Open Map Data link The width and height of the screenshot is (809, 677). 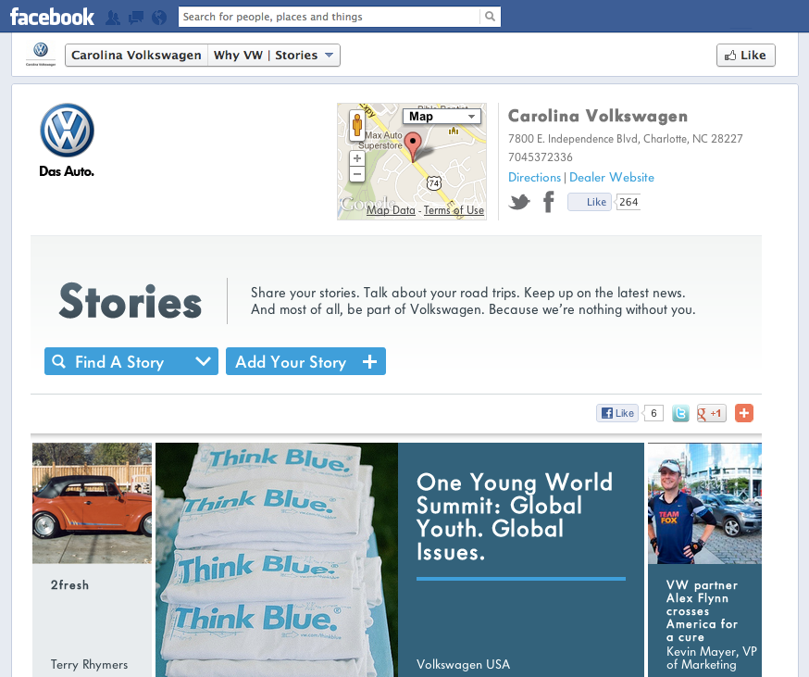click(391, 210)
